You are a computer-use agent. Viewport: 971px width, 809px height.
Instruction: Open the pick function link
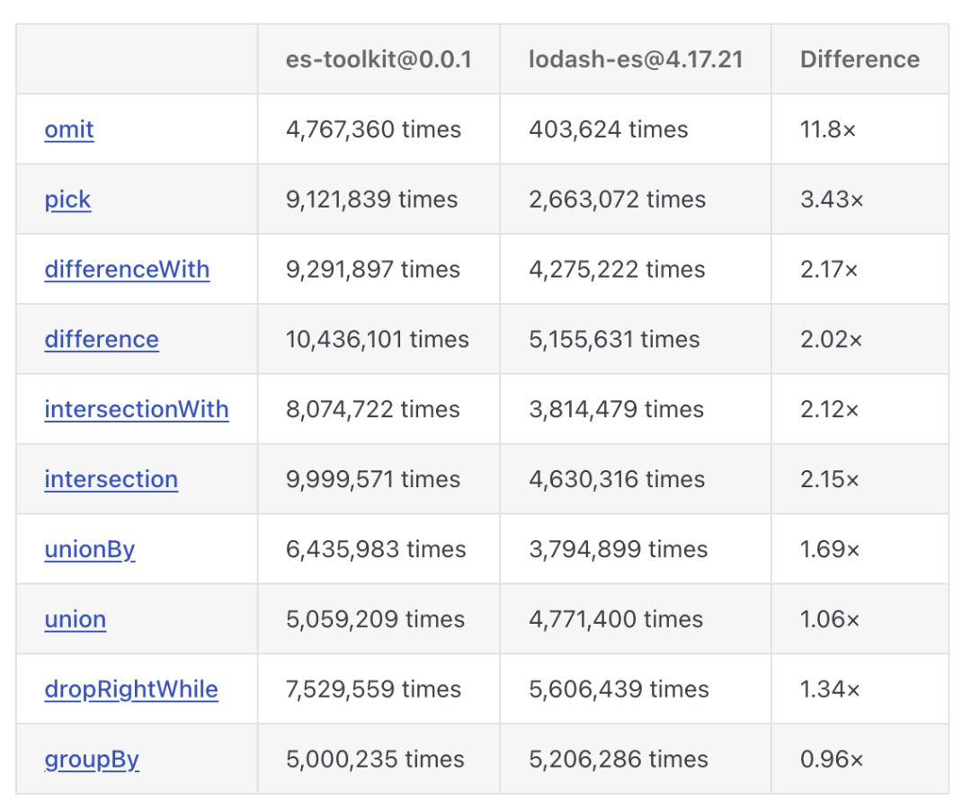click(67, 200)
